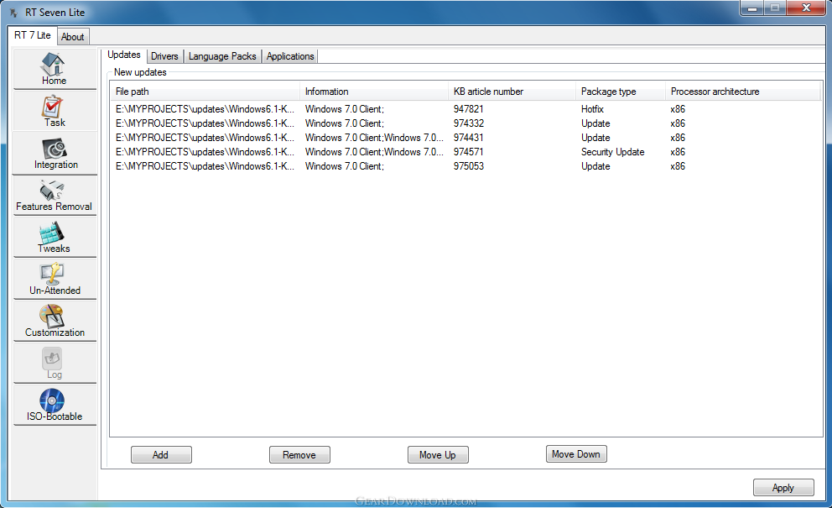Screen dimensions: 832x508
Task: Click the Security Update package type cell
Action: click(x=612, y=152)
